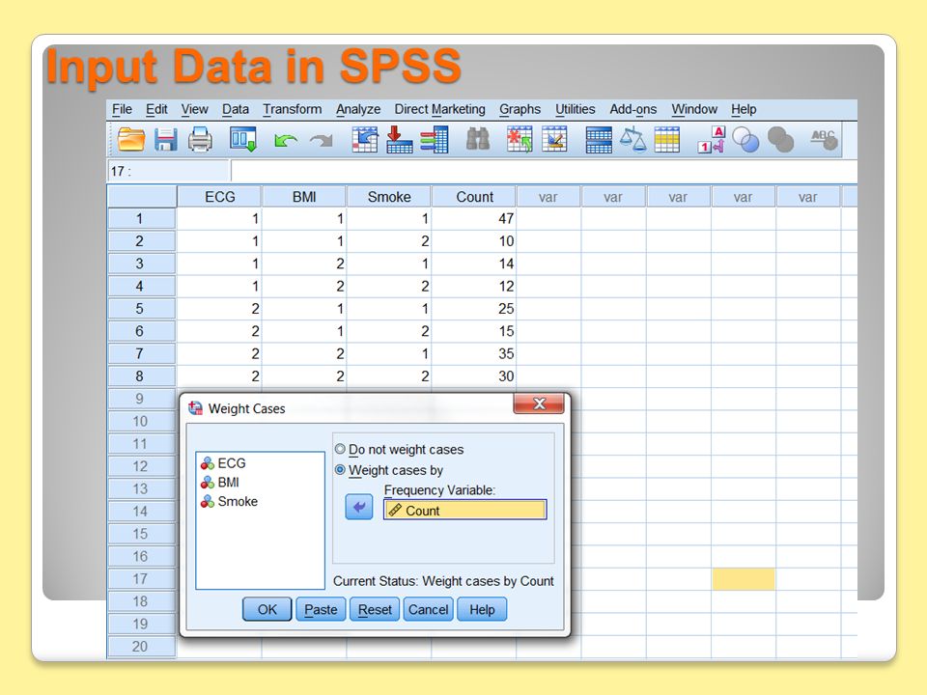Click the highlighted yellow cell in row 17
This screenshot has width=927, height=695.
(744, 578)
